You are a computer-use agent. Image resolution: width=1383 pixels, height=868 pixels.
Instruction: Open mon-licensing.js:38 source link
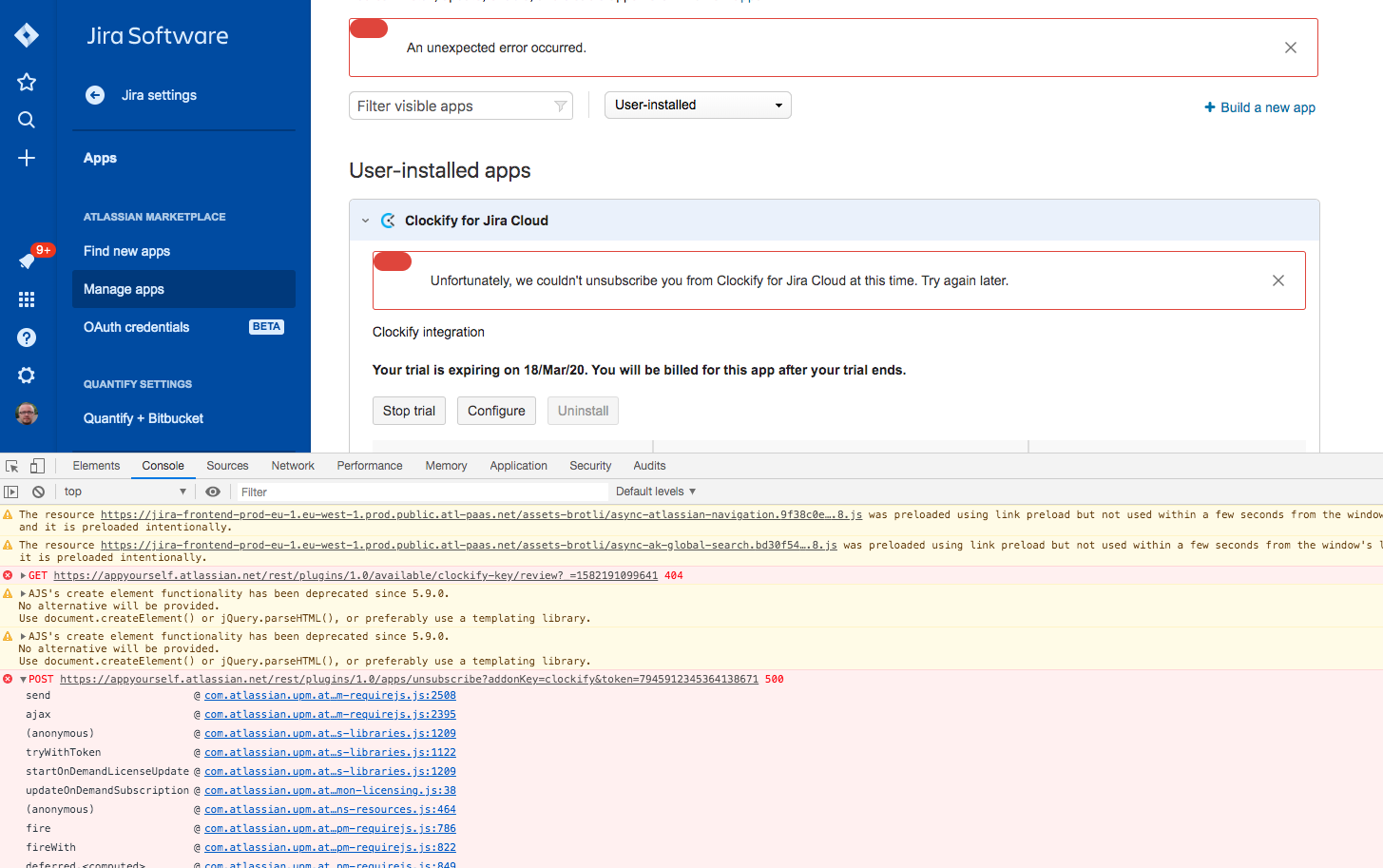tap(330, 791)
